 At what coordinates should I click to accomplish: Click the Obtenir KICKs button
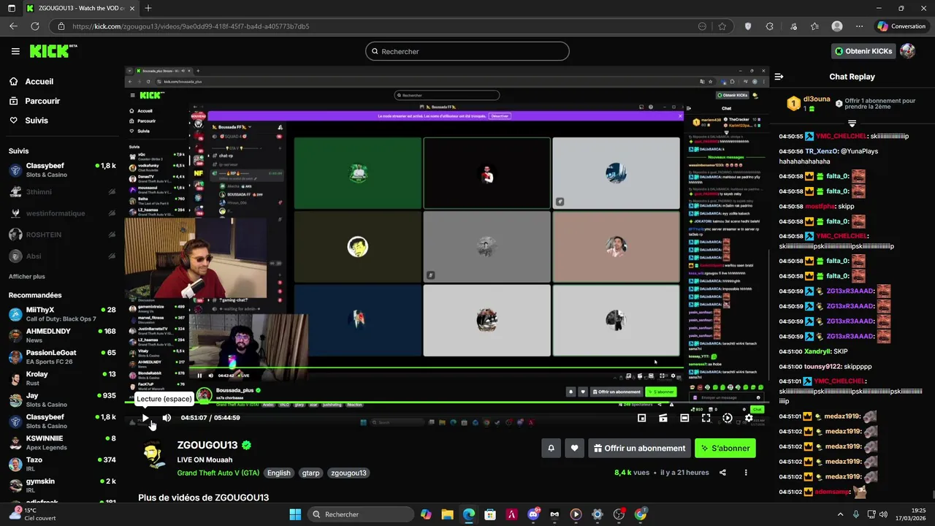pyautogui.click(x=863, y=51)
